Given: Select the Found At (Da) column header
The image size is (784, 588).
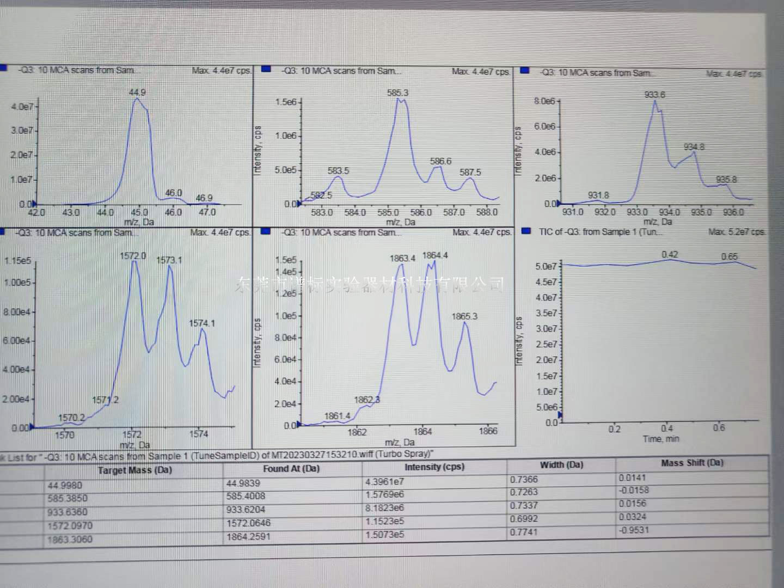Looking at the screenshot, I should pyautogui.click(x=291, y=469).
